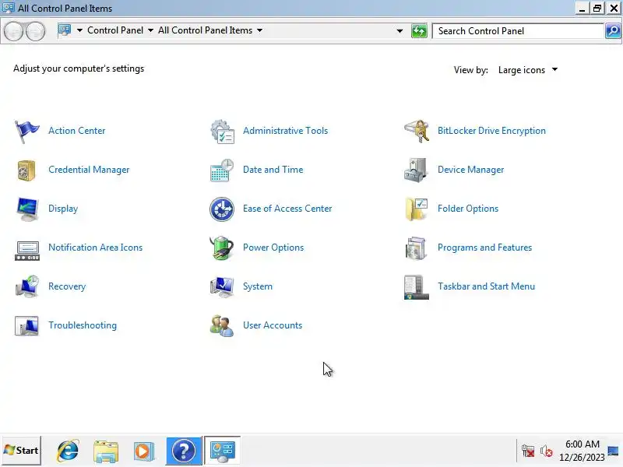Open the address bar history dropdown

(399, 30)
